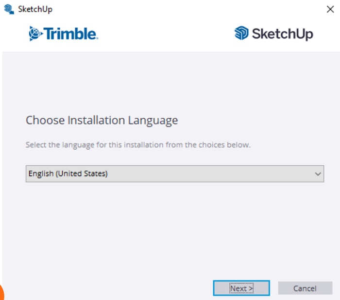Click the Trimble wordmark text
340x300 pixels.
[70, 33]
